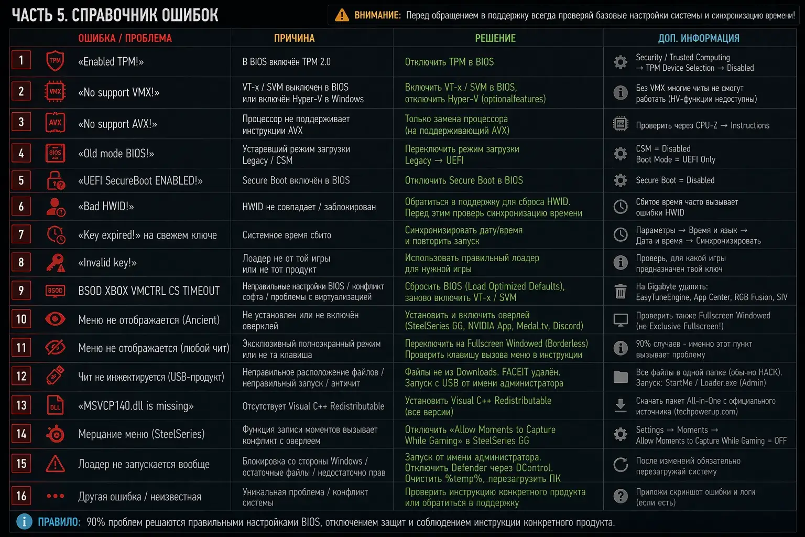
Task: Click the «ДОП. ИНФОРМАЦИЯ» column header
Action: [x=699, y=38]
